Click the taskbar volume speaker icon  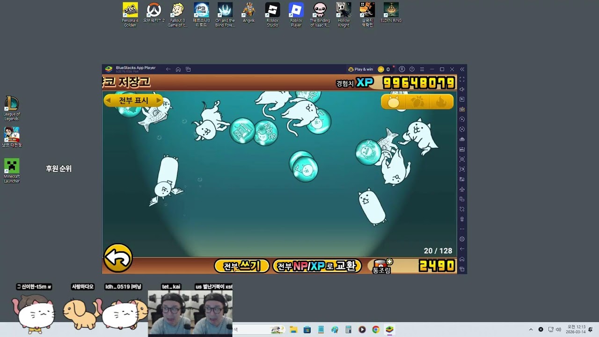(x=558, y=330)
